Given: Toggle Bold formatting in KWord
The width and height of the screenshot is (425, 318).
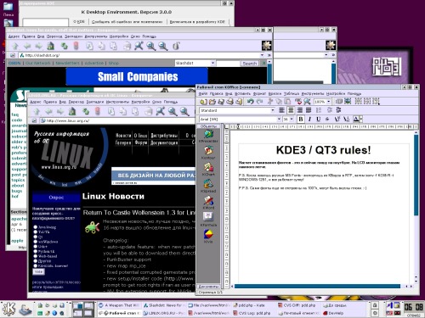Looking at the screenshot, I should pos(301,120).
